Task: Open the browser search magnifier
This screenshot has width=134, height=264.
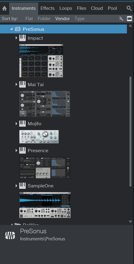Action: 129,8
